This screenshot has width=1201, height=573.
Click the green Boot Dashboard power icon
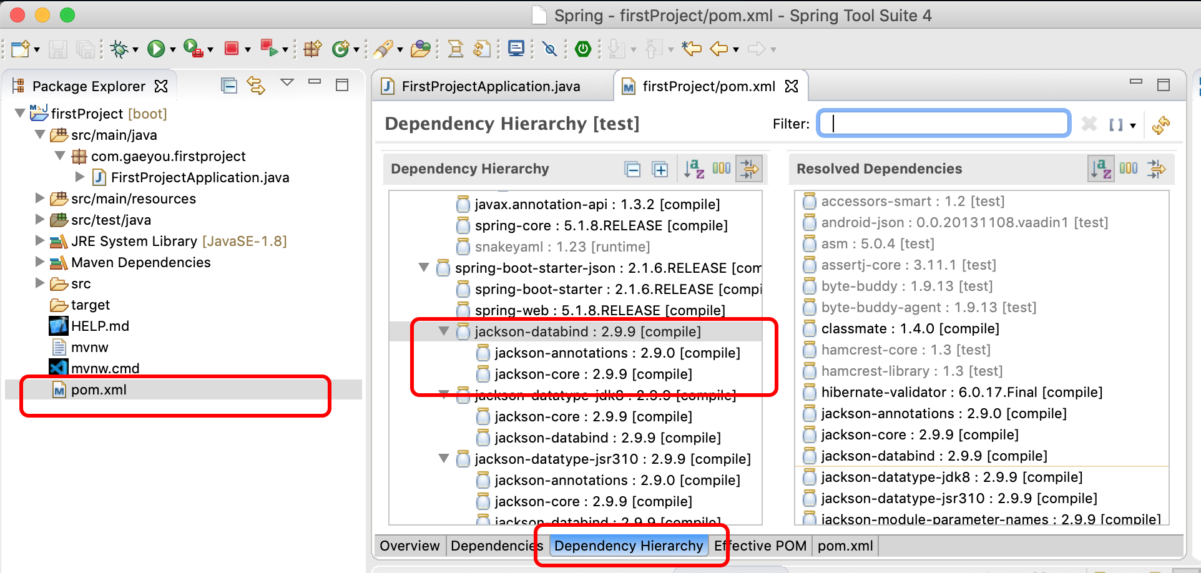[583, 49]
